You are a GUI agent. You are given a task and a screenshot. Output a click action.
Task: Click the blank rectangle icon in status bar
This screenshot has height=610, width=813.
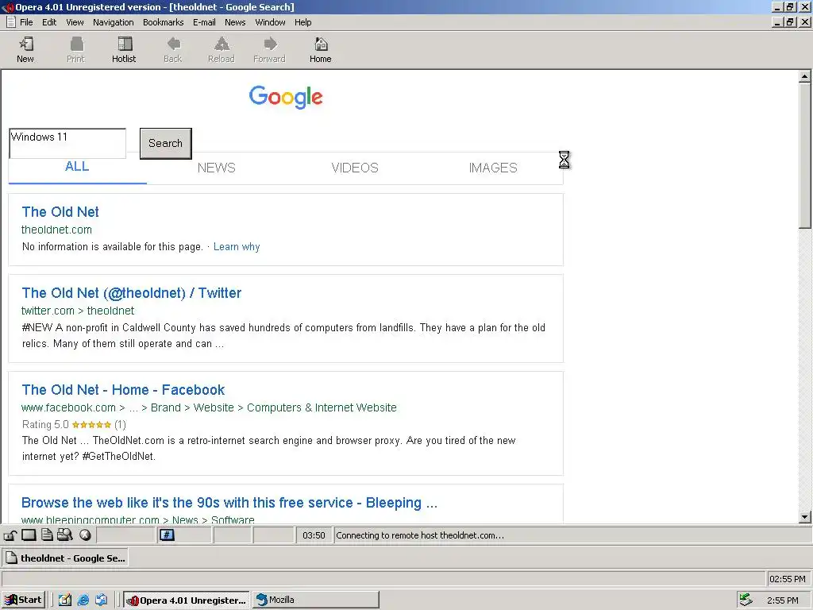tap(29, 535)
